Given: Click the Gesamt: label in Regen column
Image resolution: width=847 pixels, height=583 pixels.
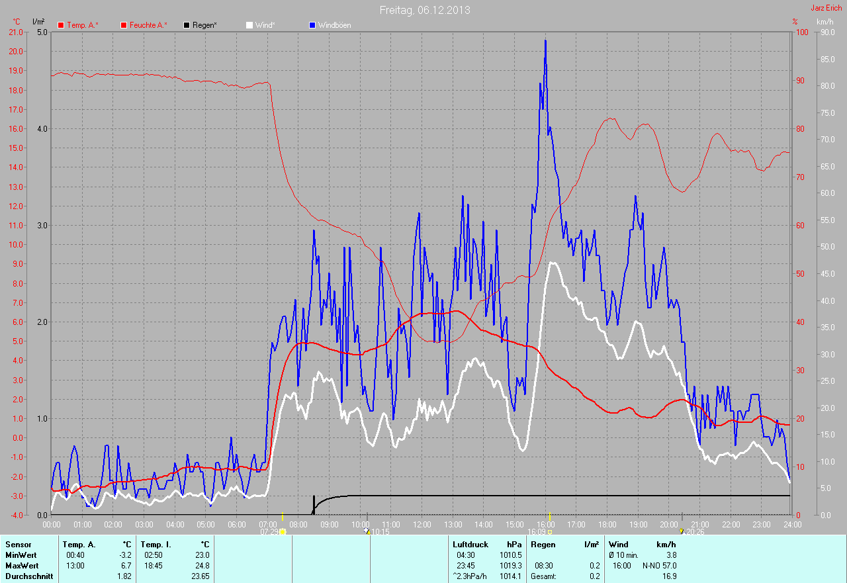Looking at the screenshot, I should (543, 576).
